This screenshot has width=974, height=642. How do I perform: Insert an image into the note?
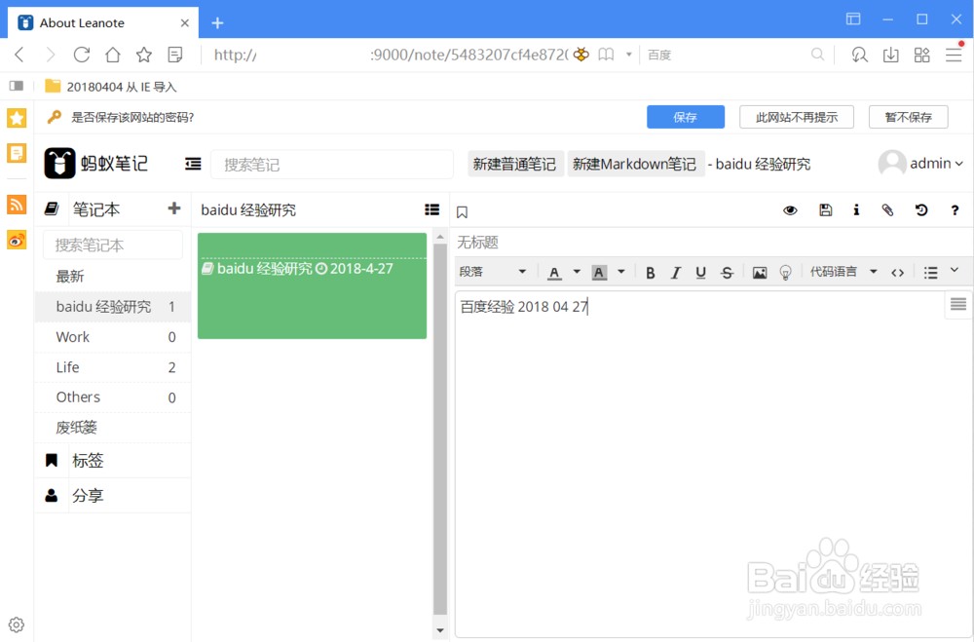click(x=759, y=272)
